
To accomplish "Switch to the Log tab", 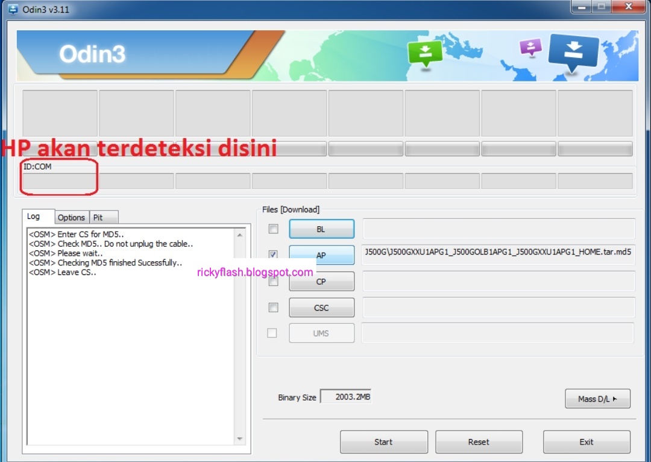I will (x=38, y=217).
